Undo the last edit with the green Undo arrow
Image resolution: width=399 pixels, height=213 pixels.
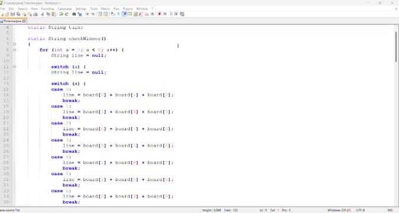[x=61, y=14]
